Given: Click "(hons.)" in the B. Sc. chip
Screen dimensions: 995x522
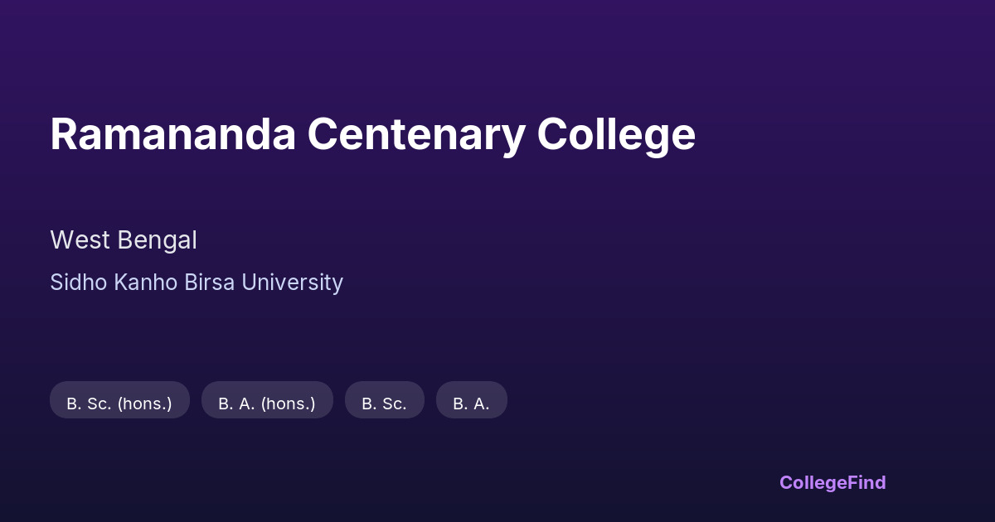Looking at the screenshot, I should (x=145, y=404).
